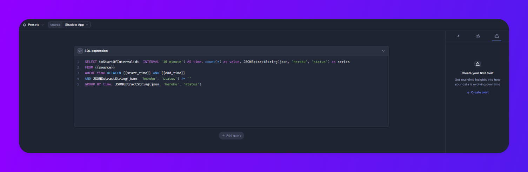Click the source label pill

[55, 25]
